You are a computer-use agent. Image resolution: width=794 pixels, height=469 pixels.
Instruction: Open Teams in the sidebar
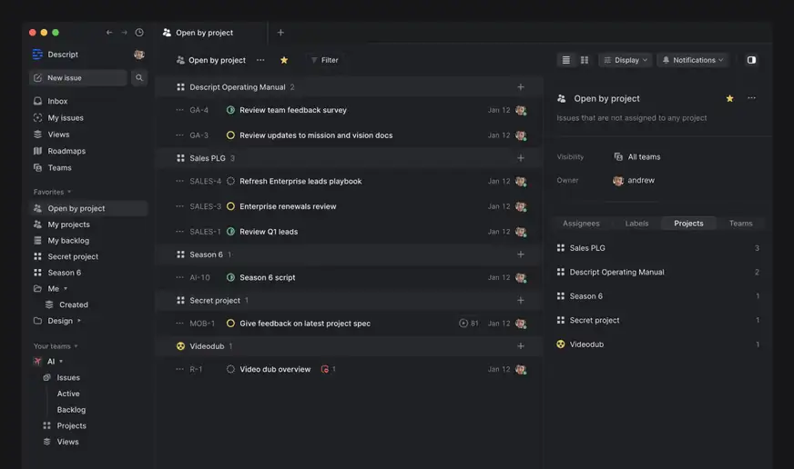[53, 168]
